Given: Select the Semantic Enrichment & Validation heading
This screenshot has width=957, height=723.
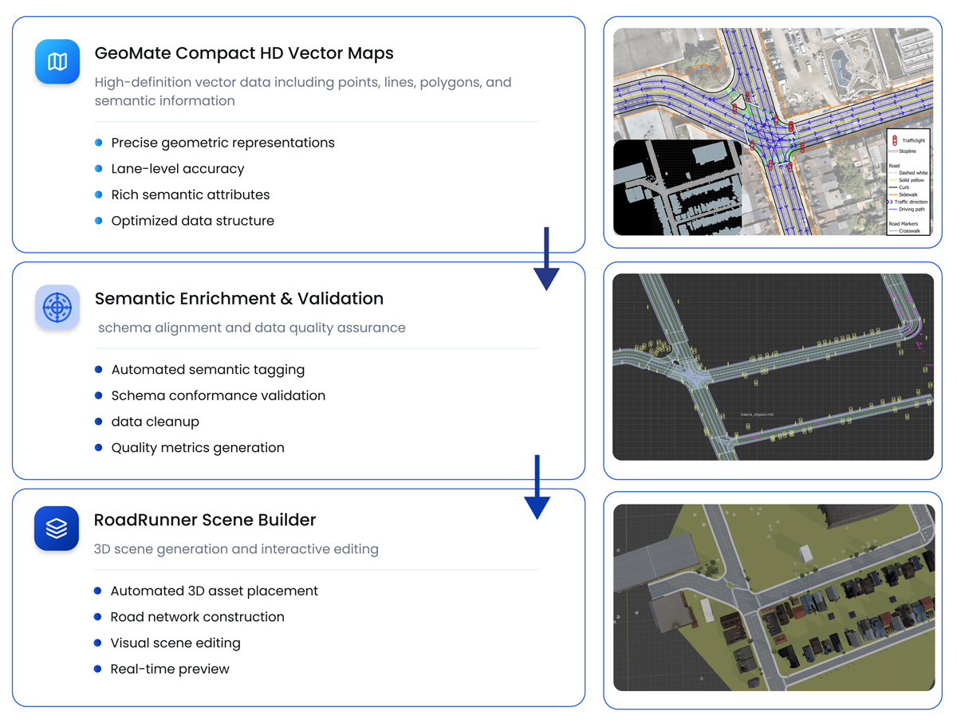Looking at the screenshot, I should tap(239, 299).
